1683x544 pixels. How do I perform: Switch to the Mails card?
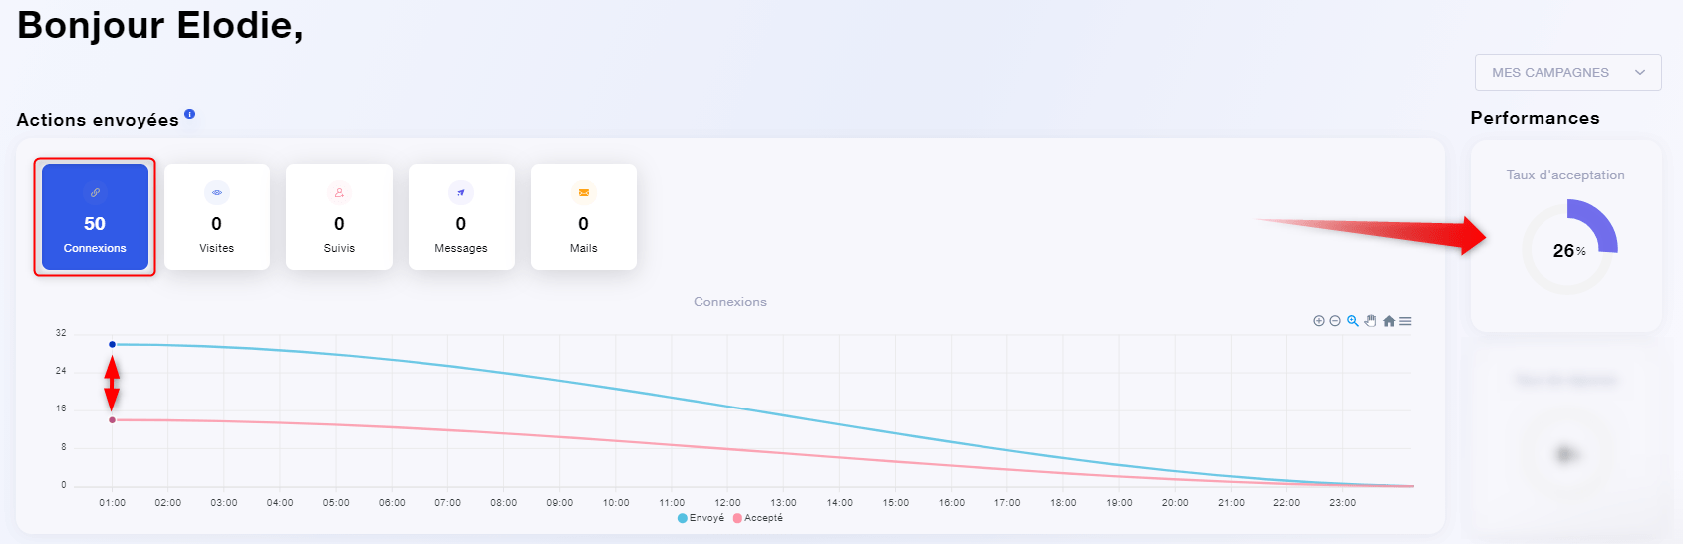(584, 217)
